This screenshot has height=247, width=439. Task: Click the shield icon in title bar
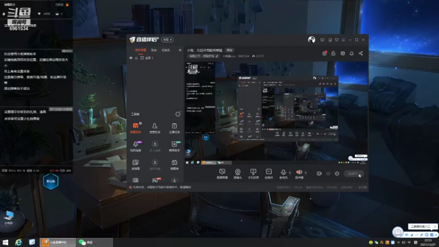click(322, 40)
